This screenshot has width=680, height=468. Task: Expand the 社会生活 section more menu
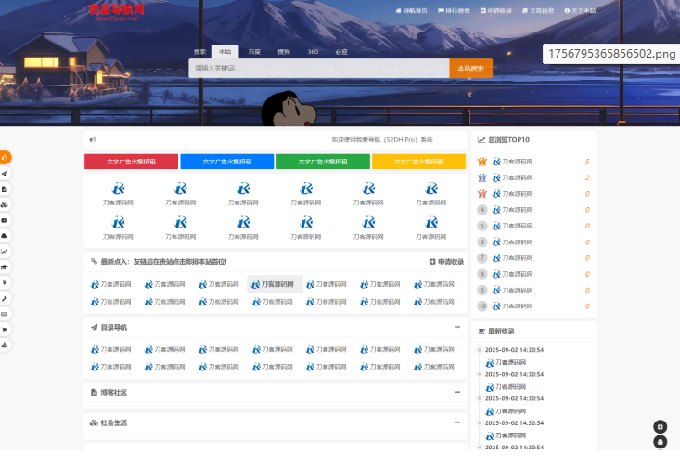tap(456, 422)
